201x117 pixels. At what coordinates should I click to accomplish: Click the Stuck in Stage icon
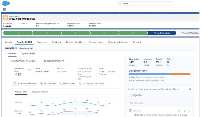coord(41,84)
